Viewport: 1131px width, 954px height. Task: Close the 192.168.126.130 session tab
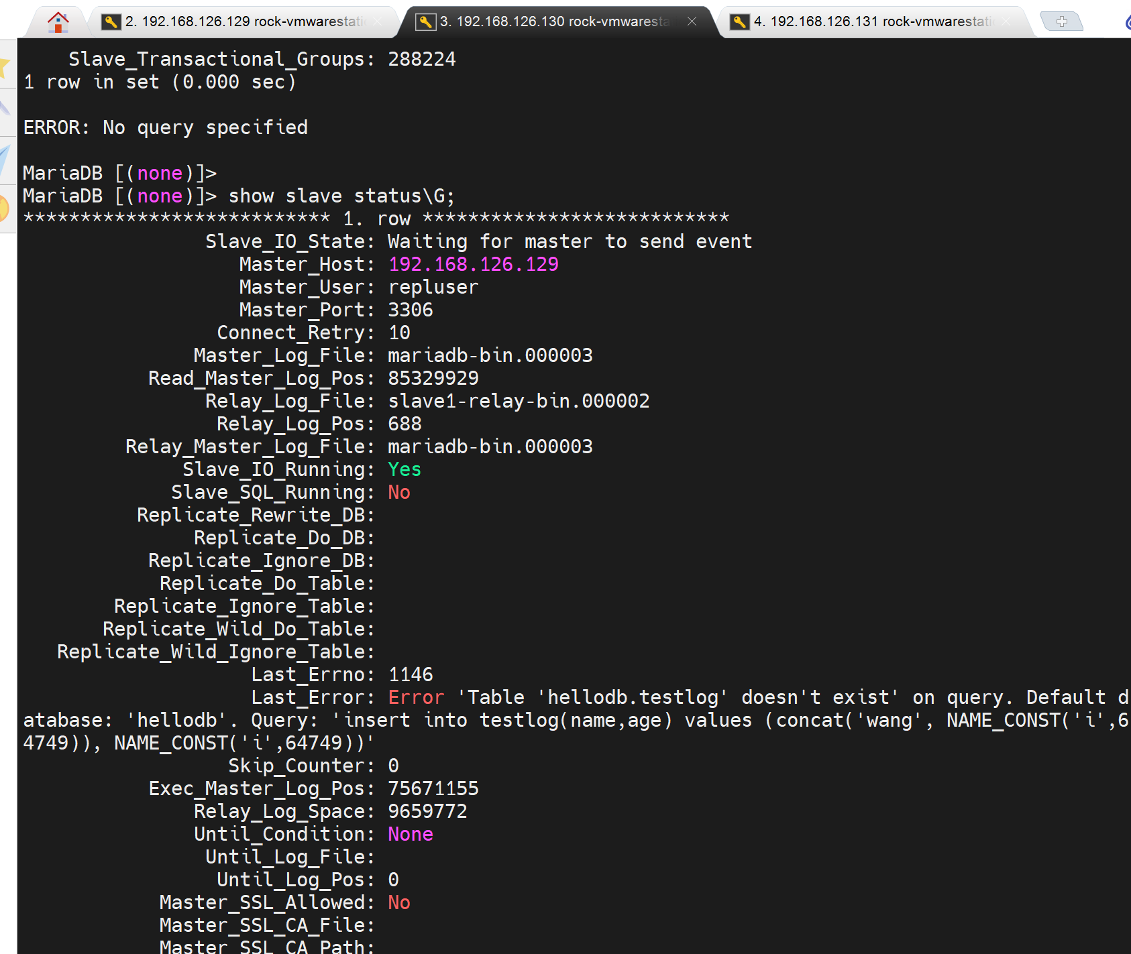[692, 22]
